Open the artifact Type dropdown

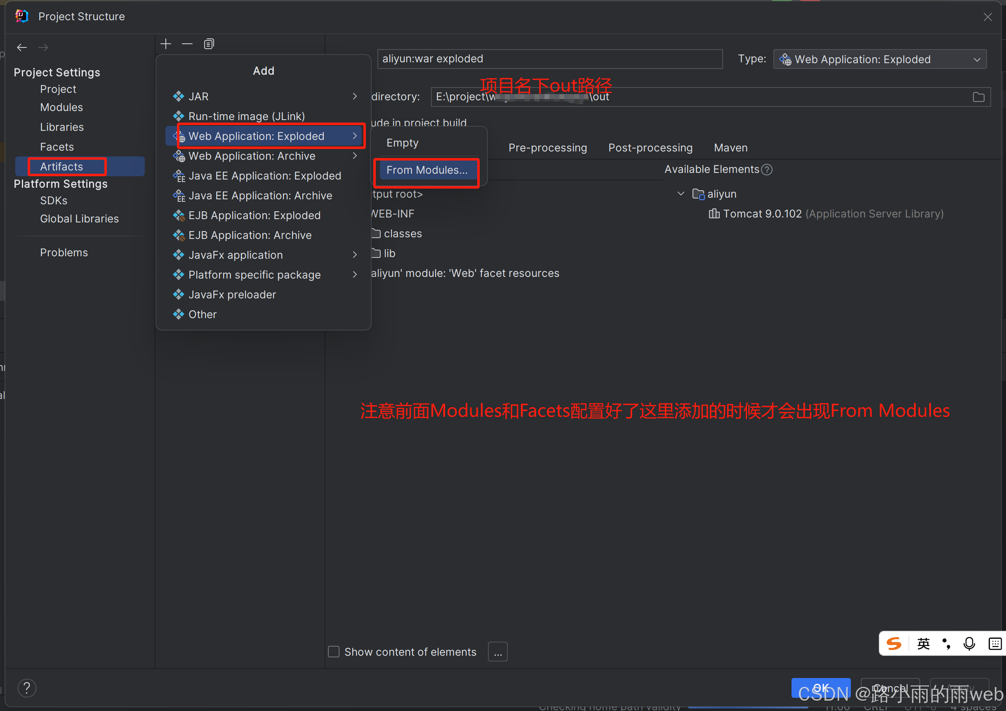point(880,59)
